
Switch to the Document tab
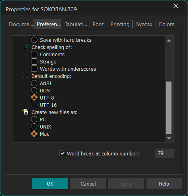(x=21, y=24)
